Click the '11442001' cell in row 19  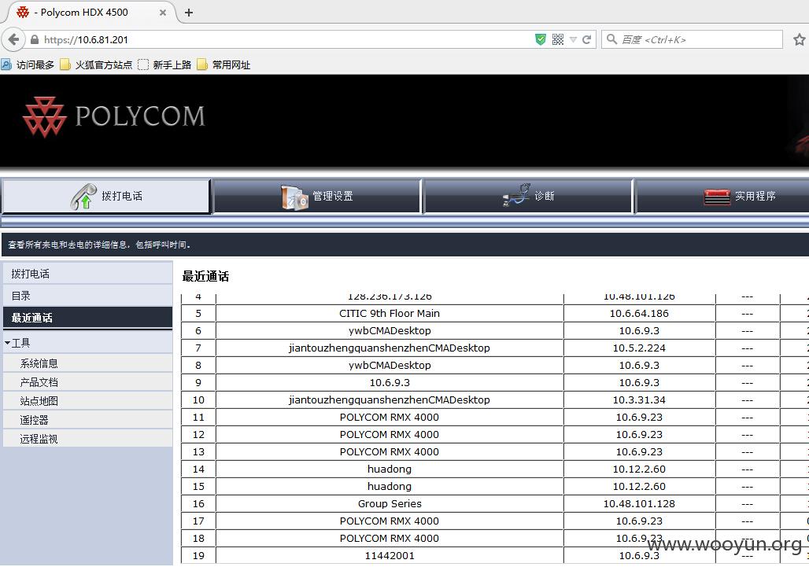click(390, 556)
